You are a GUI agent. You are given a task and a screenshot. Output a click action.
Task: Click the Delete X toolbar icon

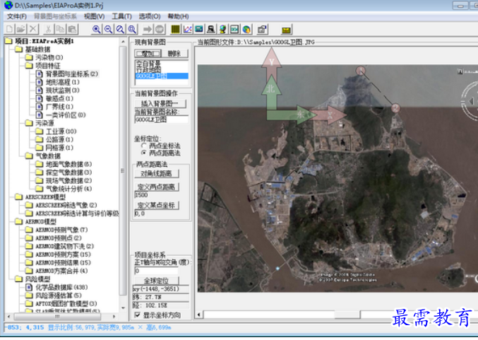33,29
